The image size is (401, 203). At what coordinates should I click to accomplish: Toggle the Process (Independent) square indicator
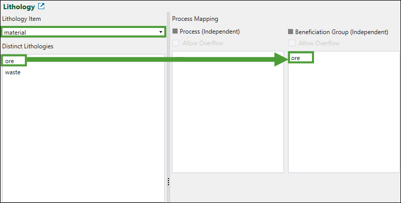pos(175,32)
